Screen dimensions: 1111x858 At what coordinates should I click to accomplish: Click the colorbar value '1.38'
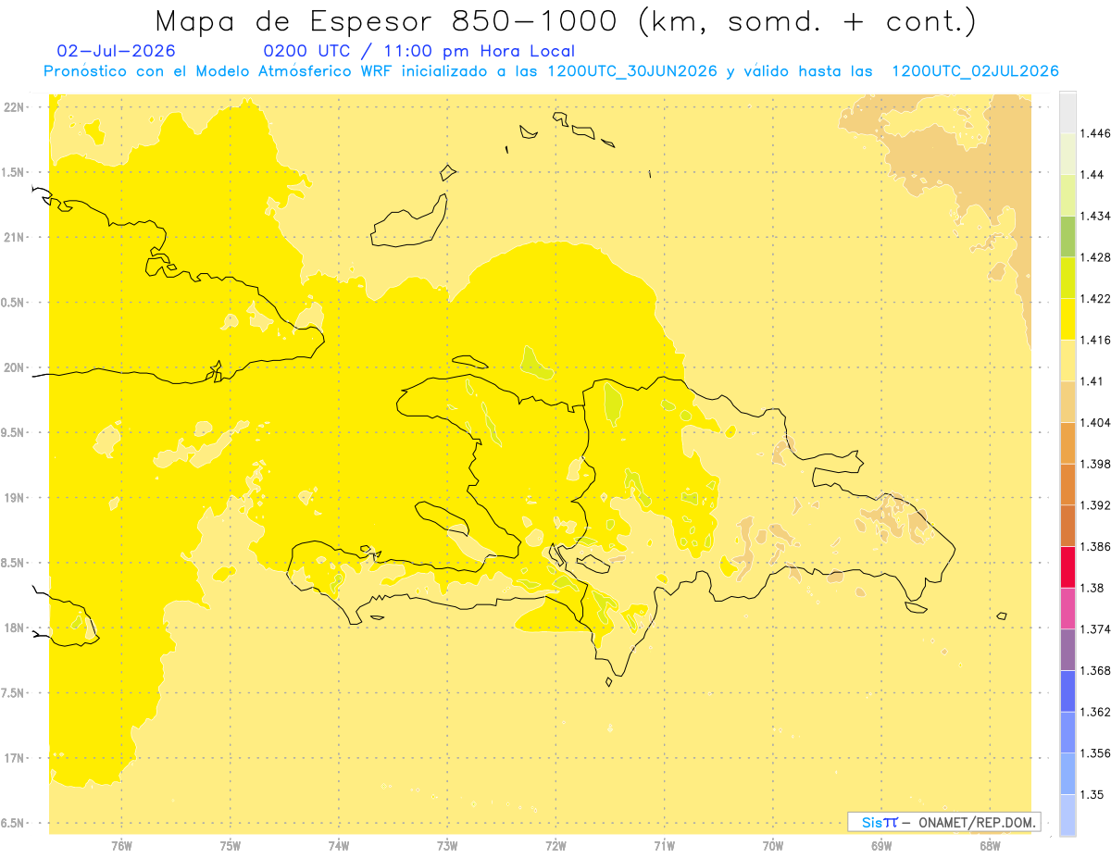(x=1092, y=588)
